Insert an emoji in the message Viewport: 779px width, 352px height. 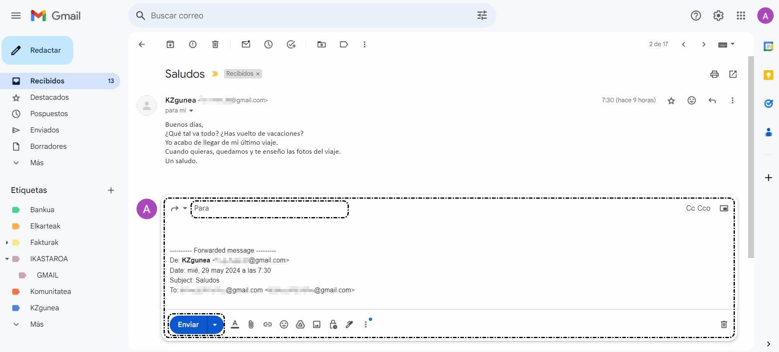(x=284, y=325)
